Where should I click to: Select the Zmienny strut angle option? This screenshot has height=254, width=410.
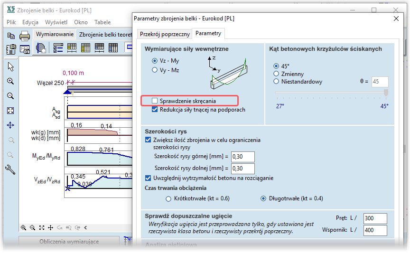276,74
